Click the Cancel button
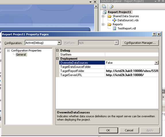This screenshot has height=137, width=165. point(129,130)
